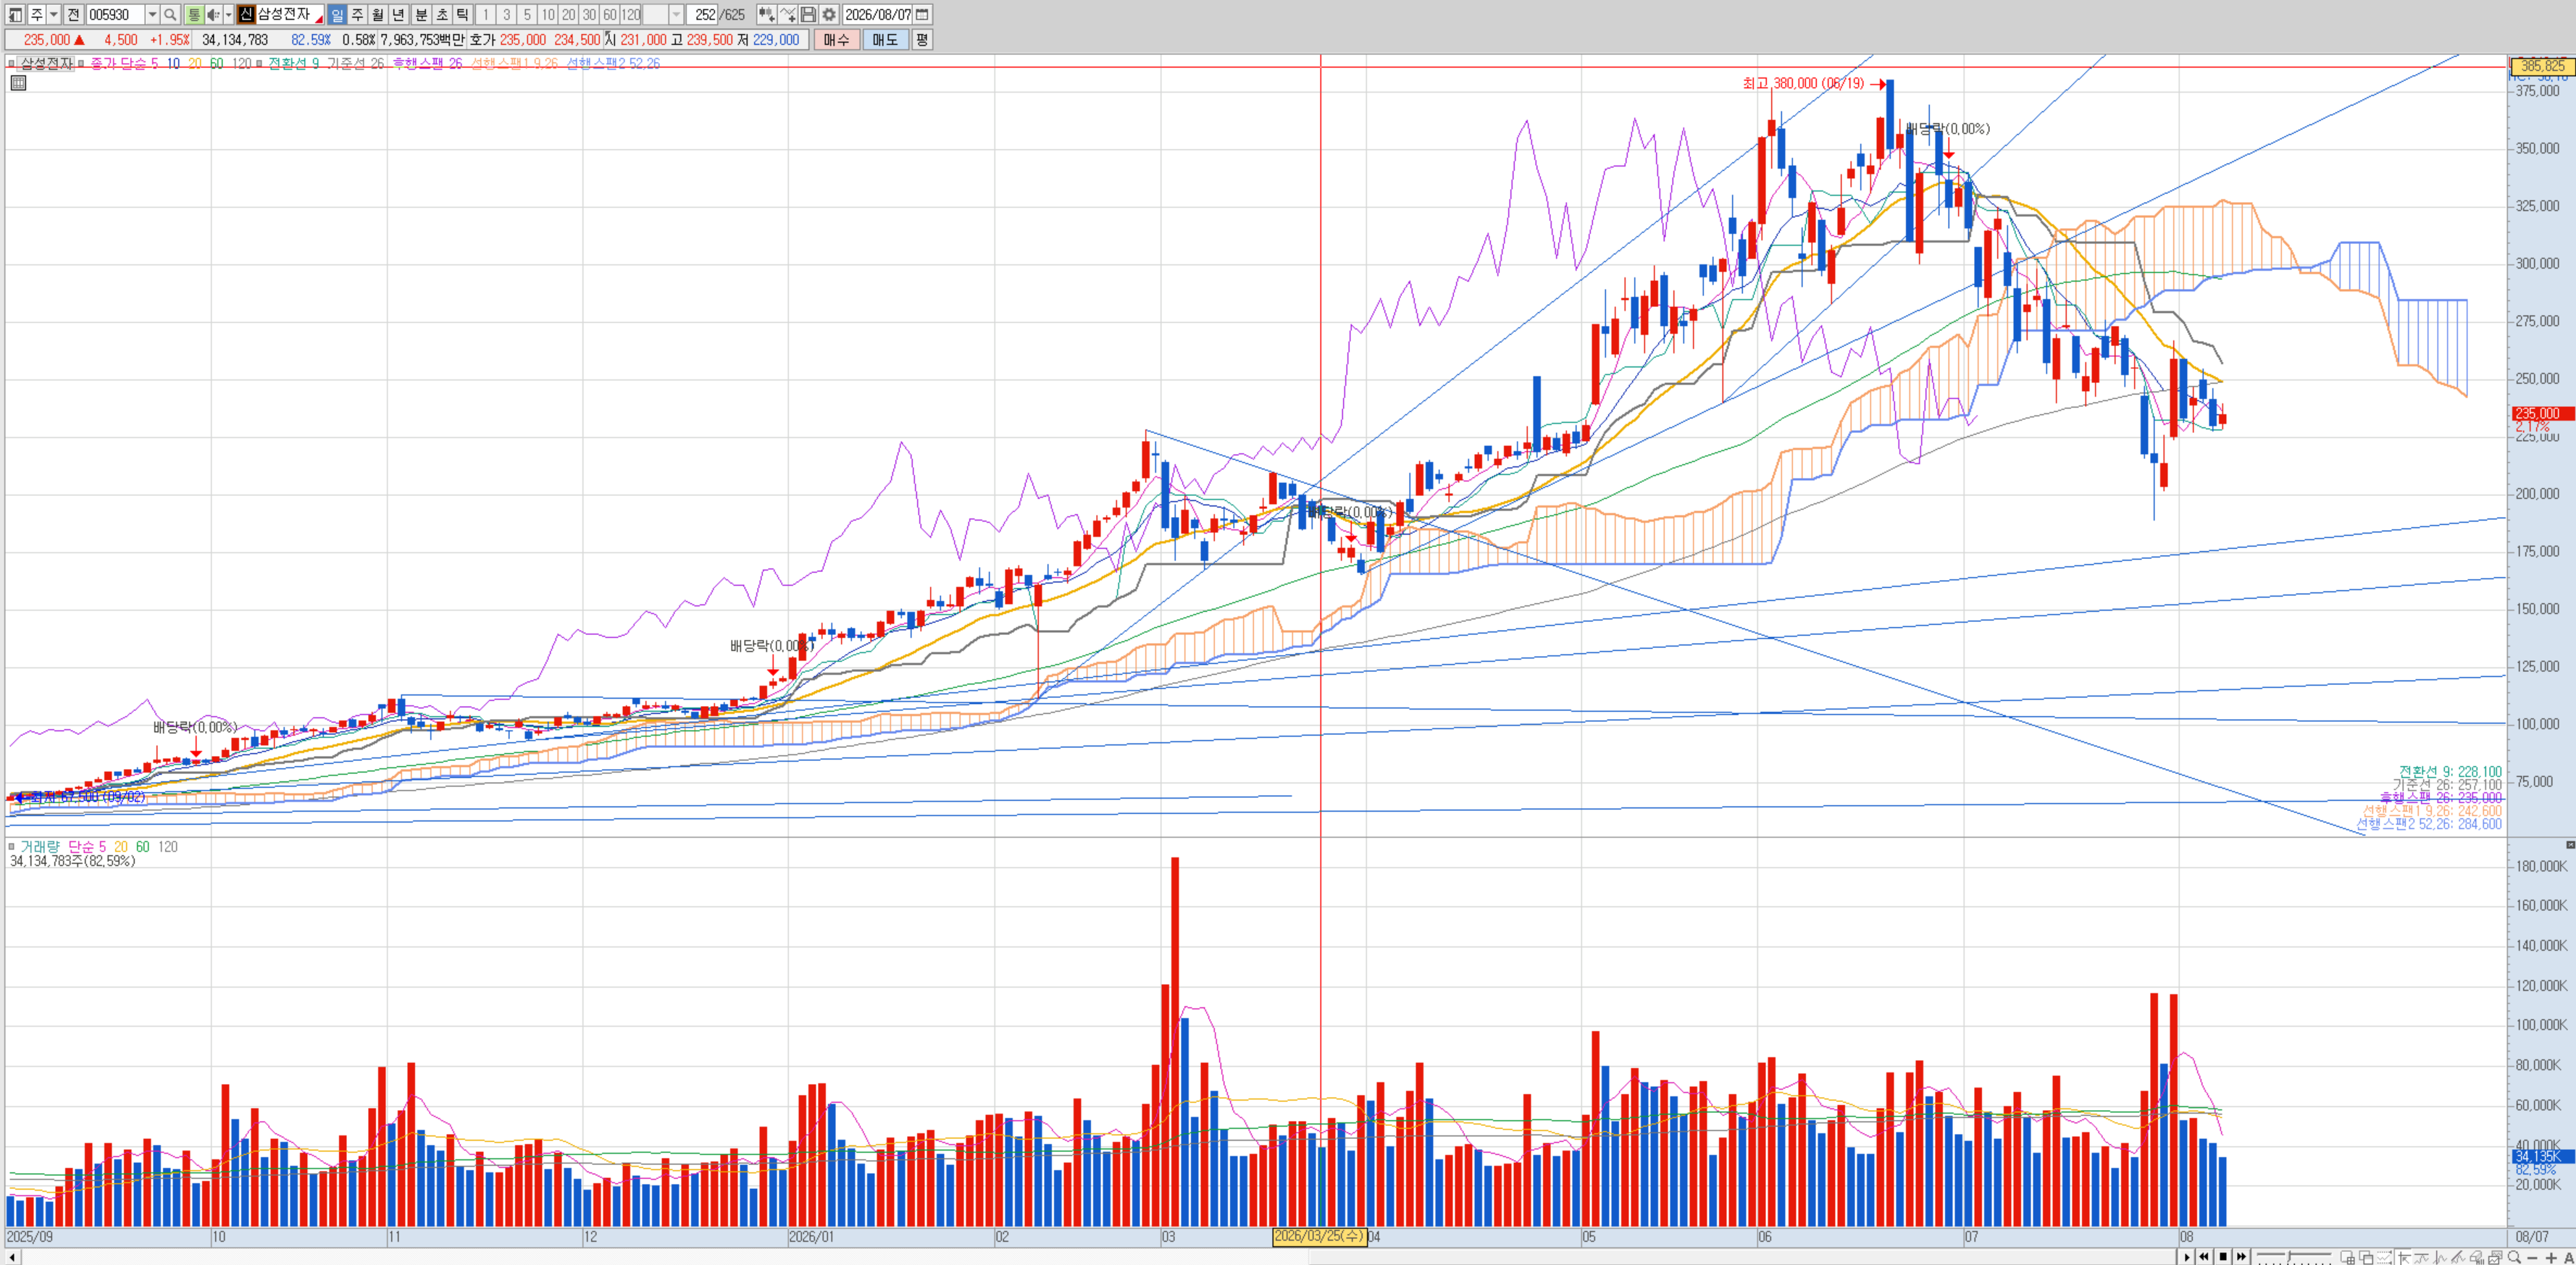Click the rewind playback button
Screen dimensions: 2576x1265
2204,1256
